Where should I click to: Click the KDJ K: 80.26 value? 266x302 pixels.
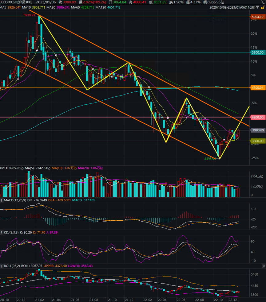pos(26,232)
